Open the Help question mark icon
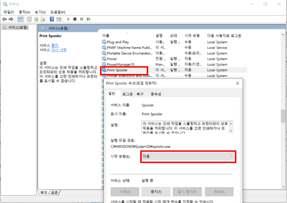The width and height of the screenshot is (287, 203). pos(52,19)
